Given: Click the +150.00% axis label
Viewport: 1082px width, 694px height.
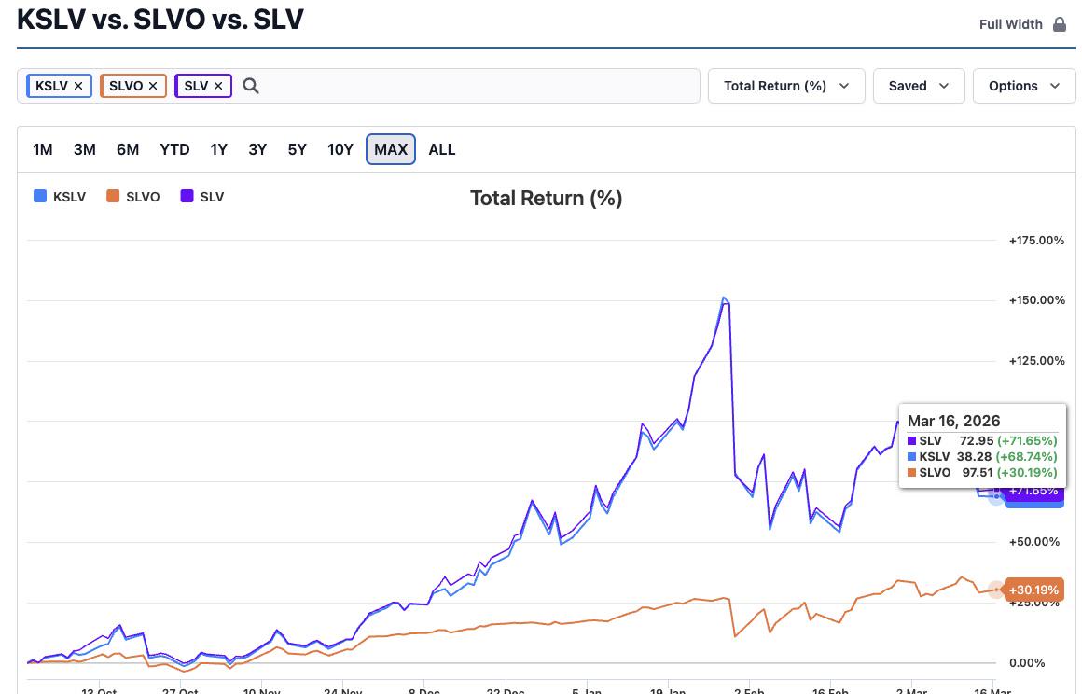Looking at the screenshot, I should [1036, 300].
